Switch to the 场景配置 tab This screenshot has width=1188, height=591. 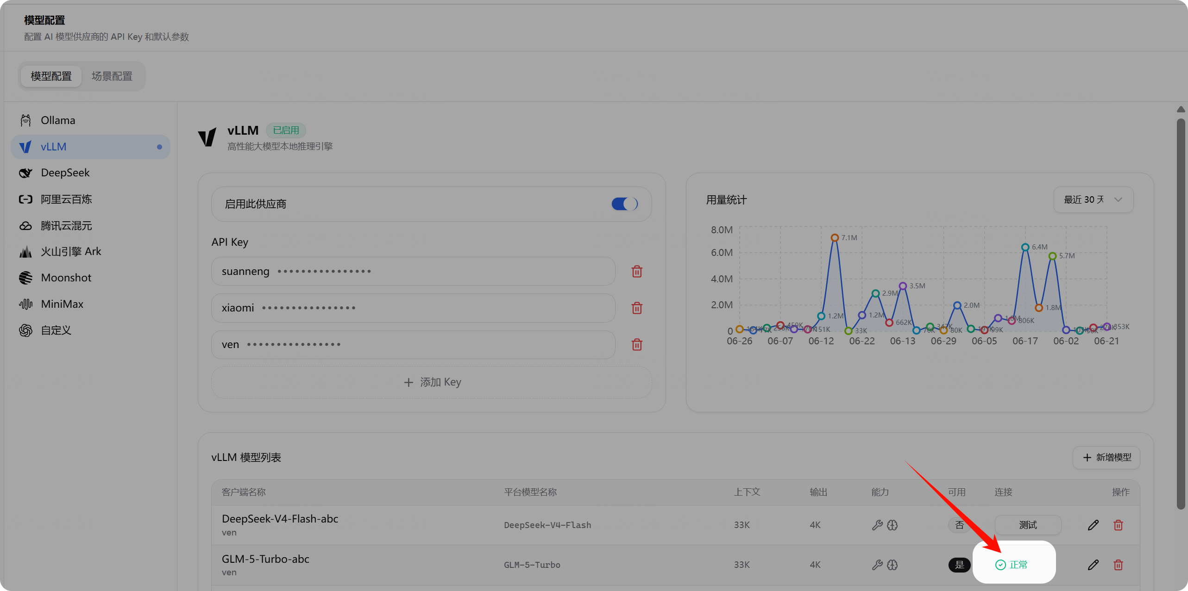click(112, 76)
